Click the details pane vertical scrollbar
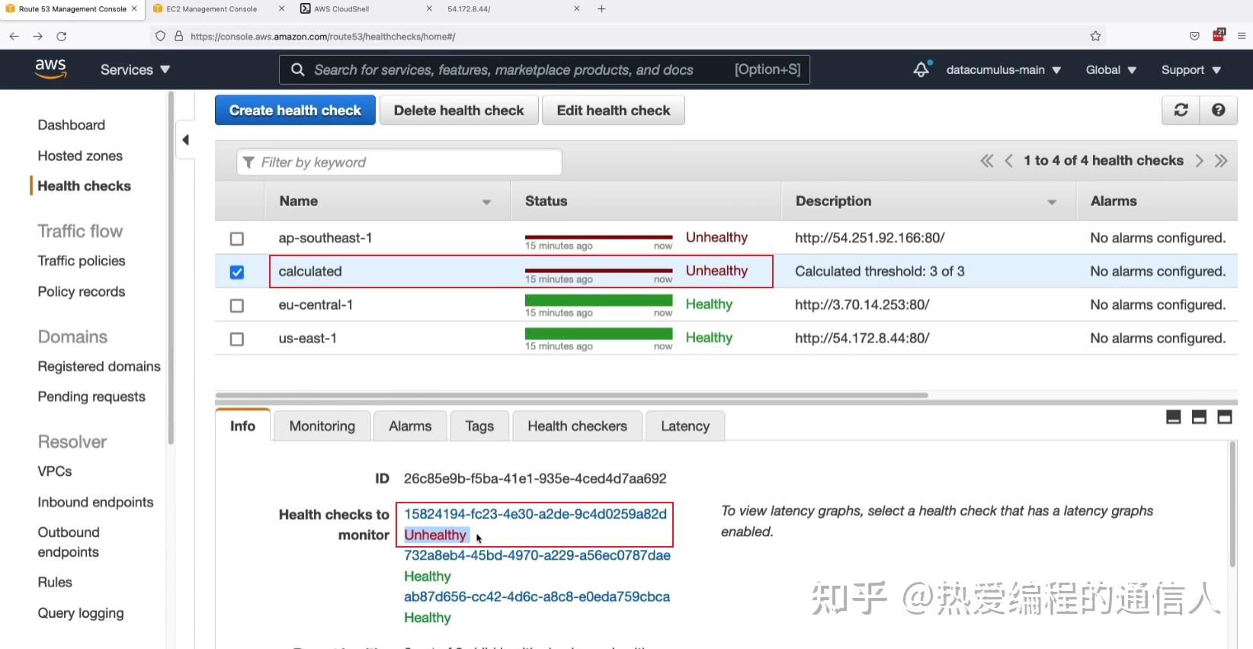This screenshot has width=1253, height=649. 1232,505
